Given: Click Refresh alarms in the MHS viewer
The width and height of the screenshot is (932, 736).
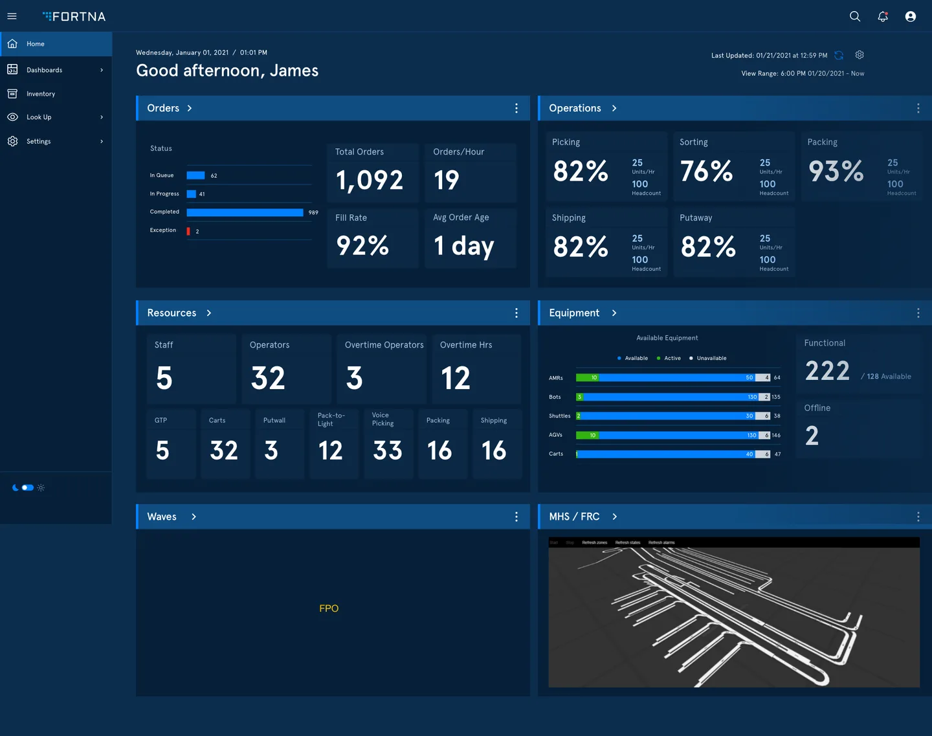Looking at the screenshot, I should pyautogui.click(x=662, y=542).
